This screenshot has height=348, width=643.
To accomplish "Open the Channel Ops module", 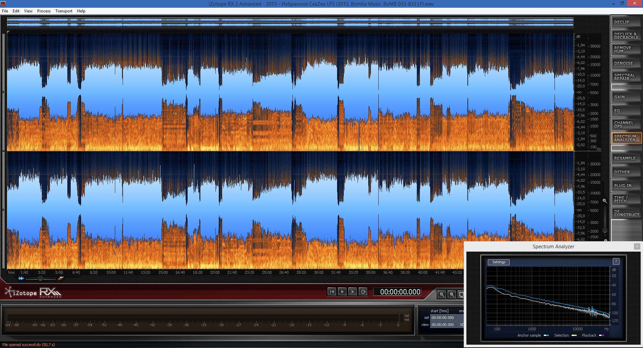I will [x=626, y=124].
